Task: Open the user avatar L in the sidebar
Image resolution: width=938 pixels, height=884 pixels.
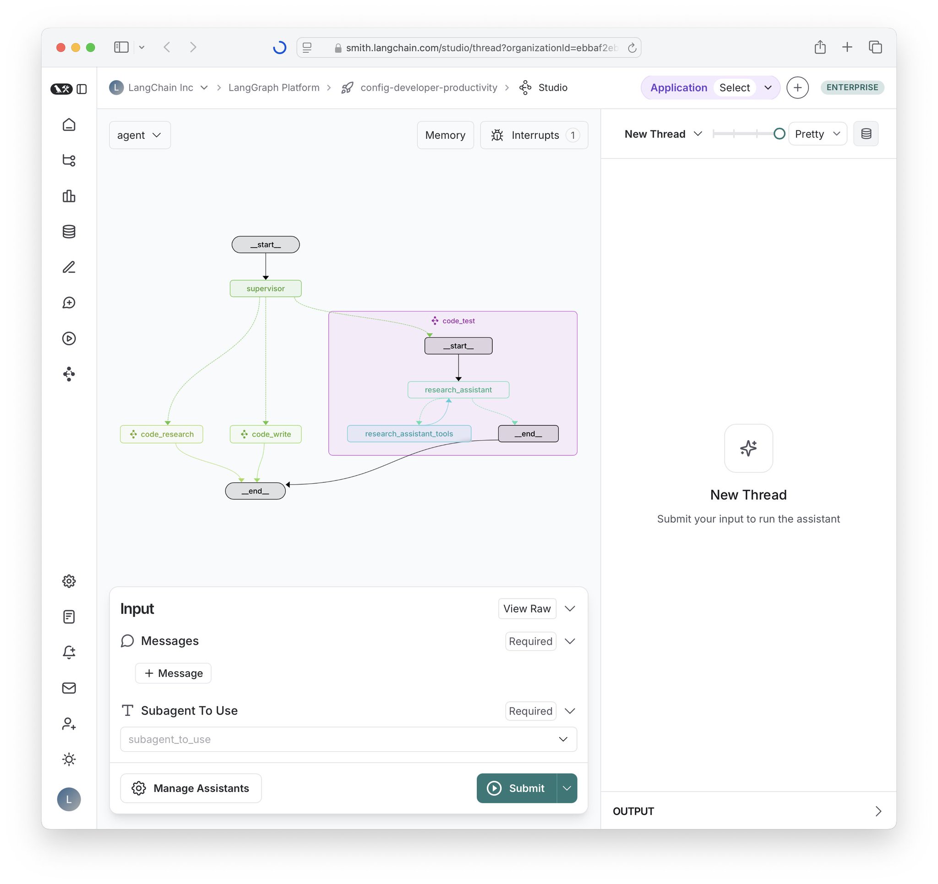Action: click(x=69, y=799)
